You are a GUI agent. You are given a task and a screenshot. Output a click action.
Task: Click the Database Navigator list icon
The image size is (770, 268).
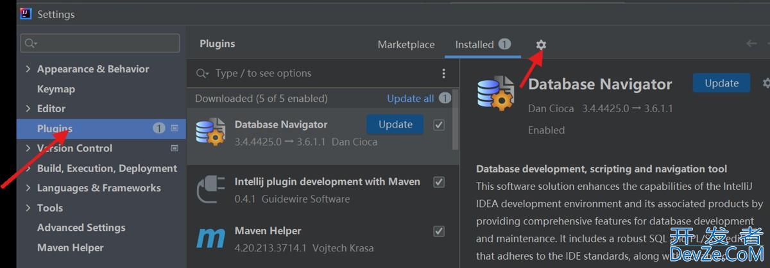point(210,132)
